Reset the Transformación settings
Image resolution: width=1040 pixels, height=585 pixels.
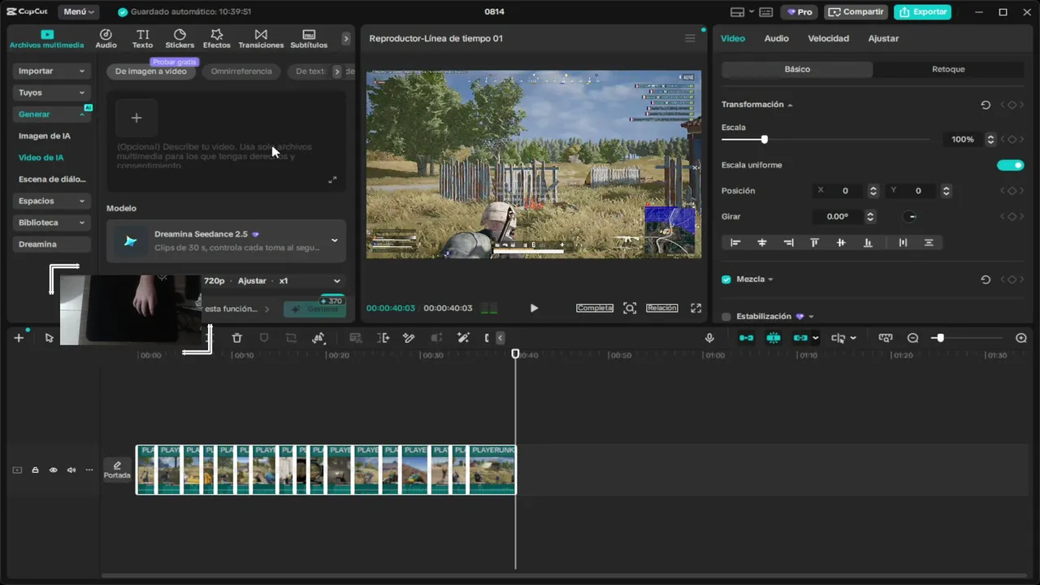pos(986,105)
